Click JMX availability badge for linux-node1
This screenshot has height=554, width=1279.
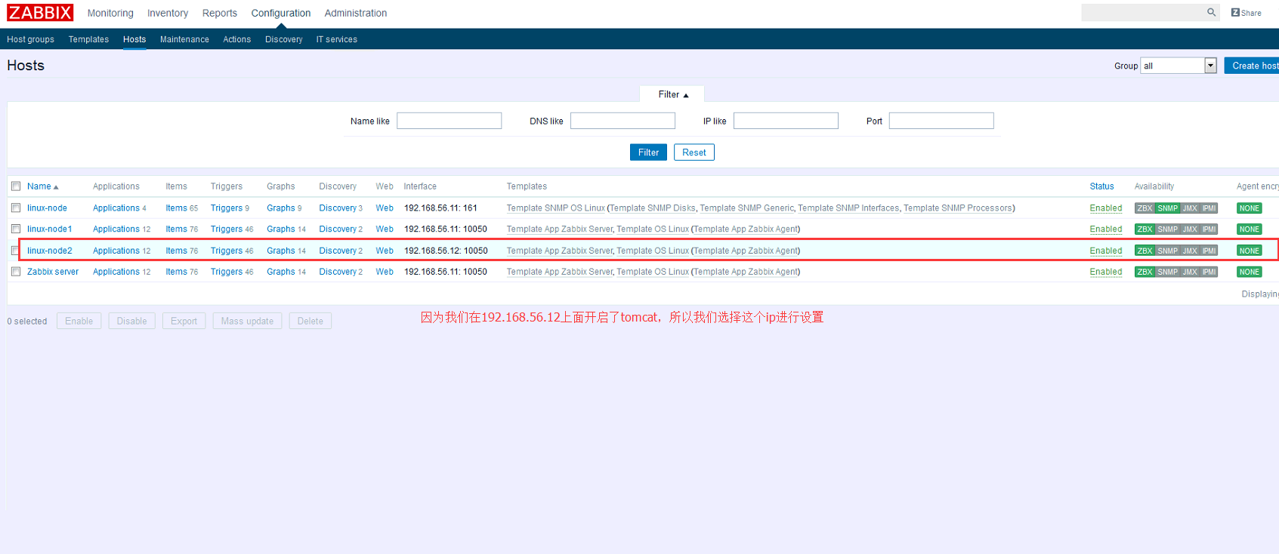point(1190,229)
